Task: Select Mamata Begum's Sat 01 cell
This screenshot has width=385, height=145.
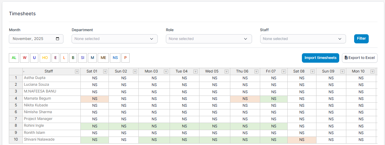Action: [x=95, y=99]
